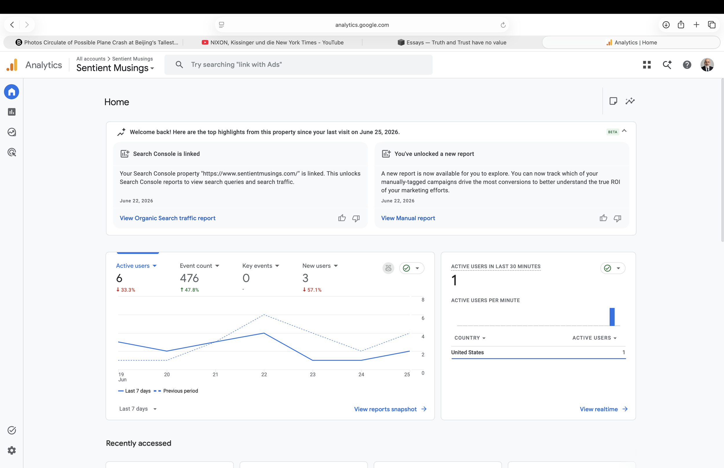
Task: Open a new browser tab
Action: pos(696,25)
